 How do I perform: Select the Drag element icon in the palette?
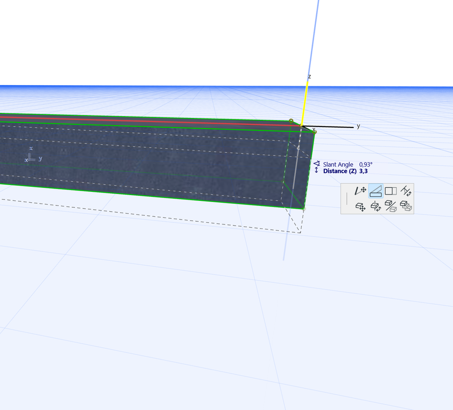pyautogui.click(x=360, y=207)
